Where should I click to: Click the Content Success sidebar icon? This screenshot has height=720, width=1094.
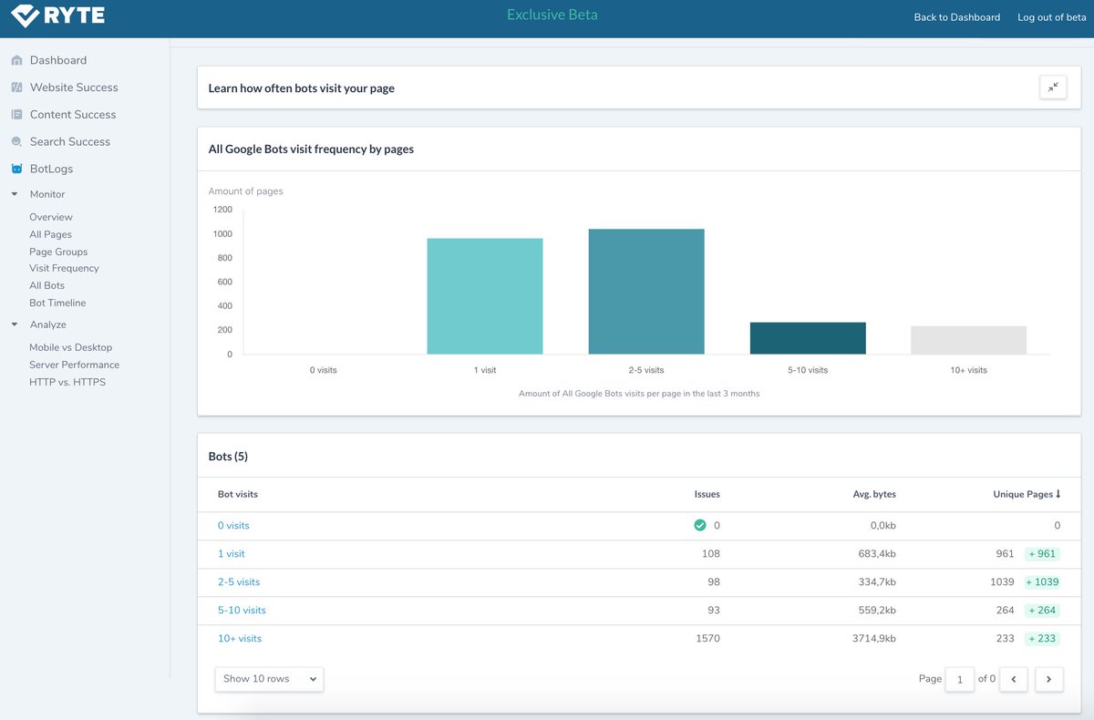coord(16,115)
